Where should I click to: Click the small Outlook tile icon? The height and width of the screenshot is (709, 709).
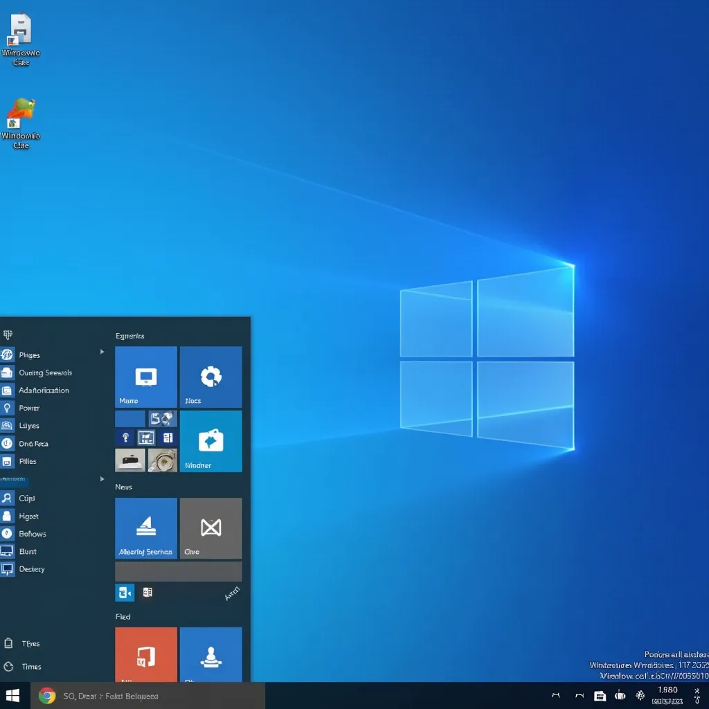[x=125, y=593]
